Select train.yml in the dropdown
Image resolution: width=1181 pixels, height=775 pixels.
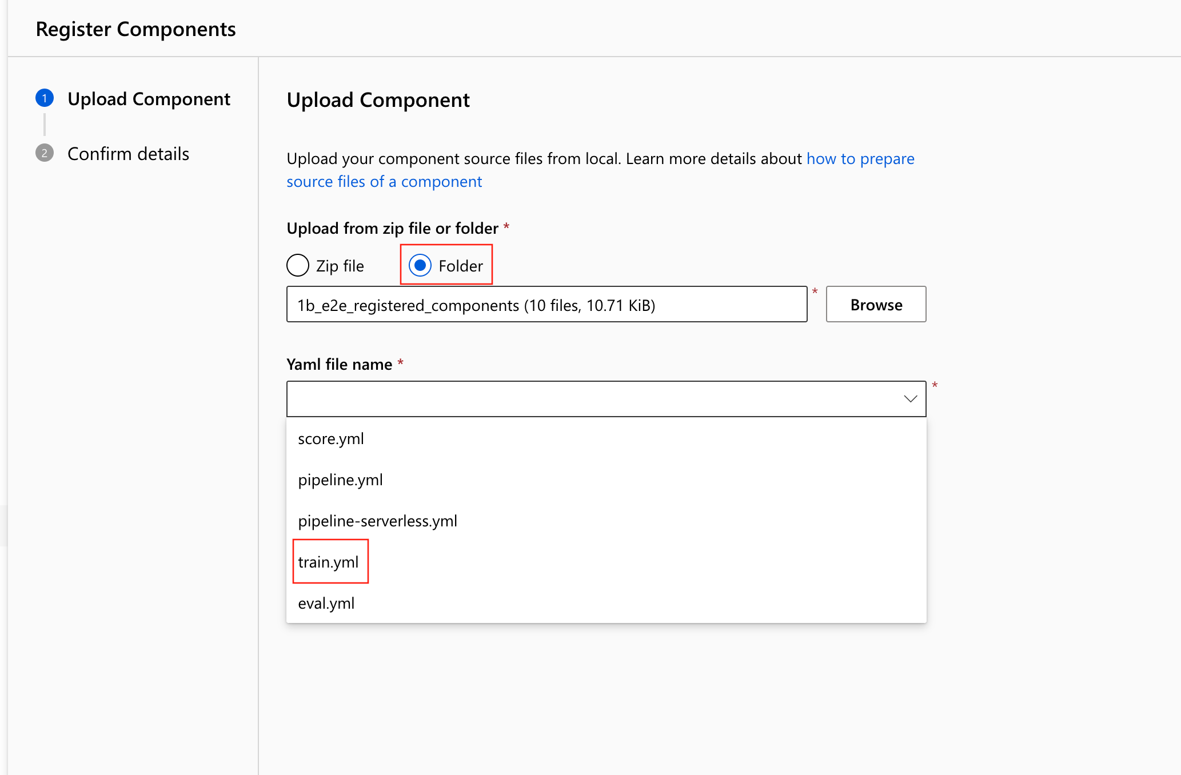point(328,562)
